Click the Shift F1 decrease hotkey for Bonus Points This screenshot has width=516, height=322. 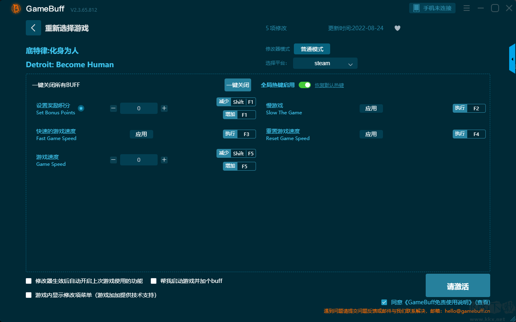[236, 102]
